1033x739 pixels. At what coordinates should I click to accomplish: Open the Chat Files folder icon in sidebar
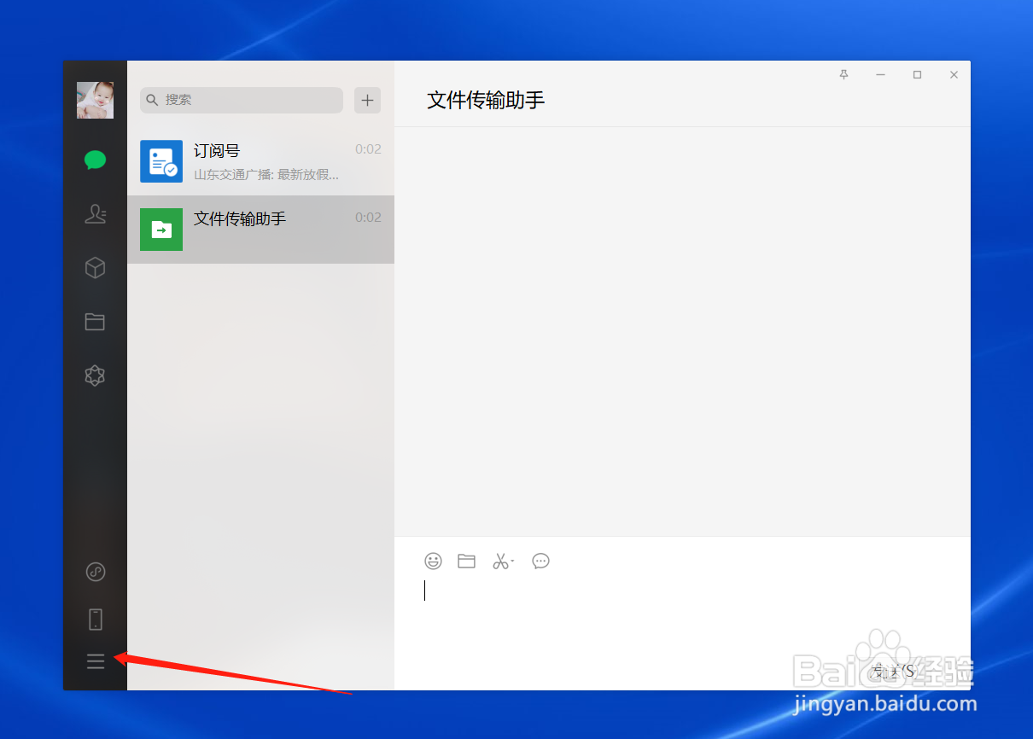coord(95,322)
